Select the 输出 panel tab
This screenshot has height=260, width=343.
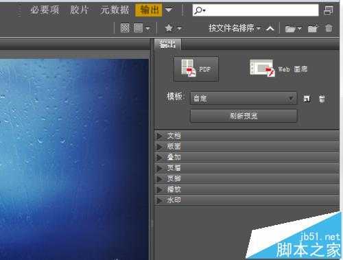(167, 45)
